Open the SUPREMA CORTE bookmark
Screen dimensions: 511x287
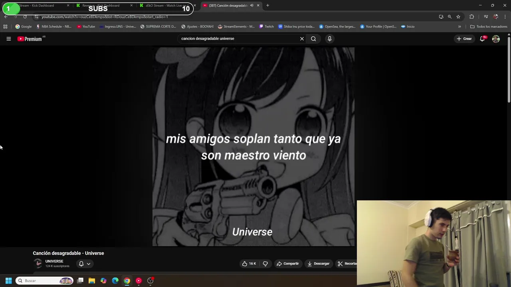[158, 27]
